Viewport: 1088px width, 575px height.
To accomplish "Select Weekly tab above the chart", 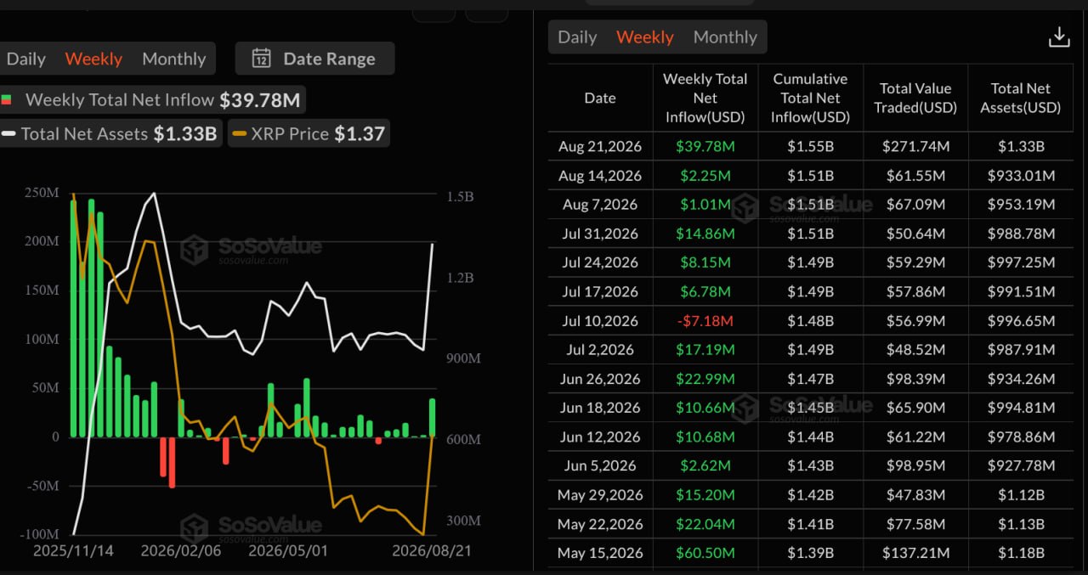I will (93, 59).
